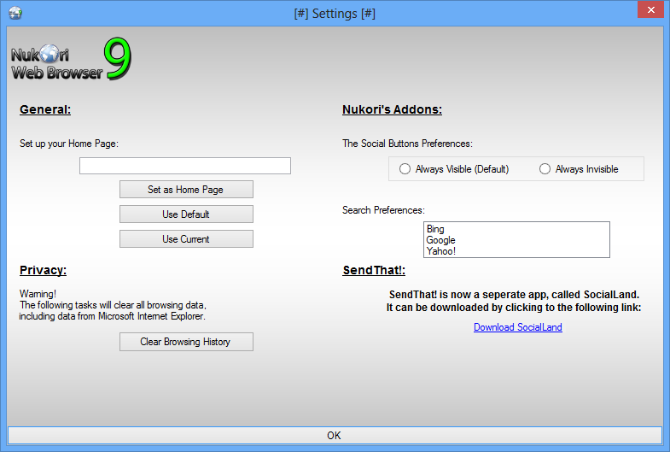Select Always Visible (Default) radio button

tap(454, 169)
